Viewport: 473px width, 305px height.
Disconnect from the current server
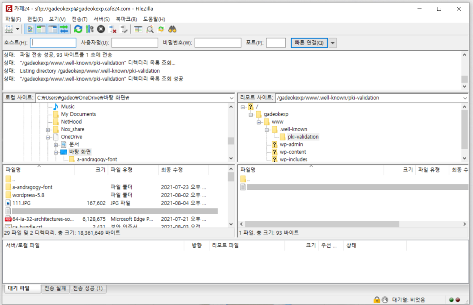[x=112, y=29]
